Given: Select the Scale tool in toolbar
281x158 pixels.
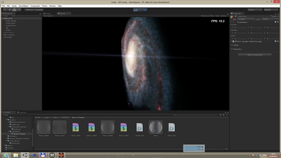Looking at the screenshot, I should pos(19,10).
